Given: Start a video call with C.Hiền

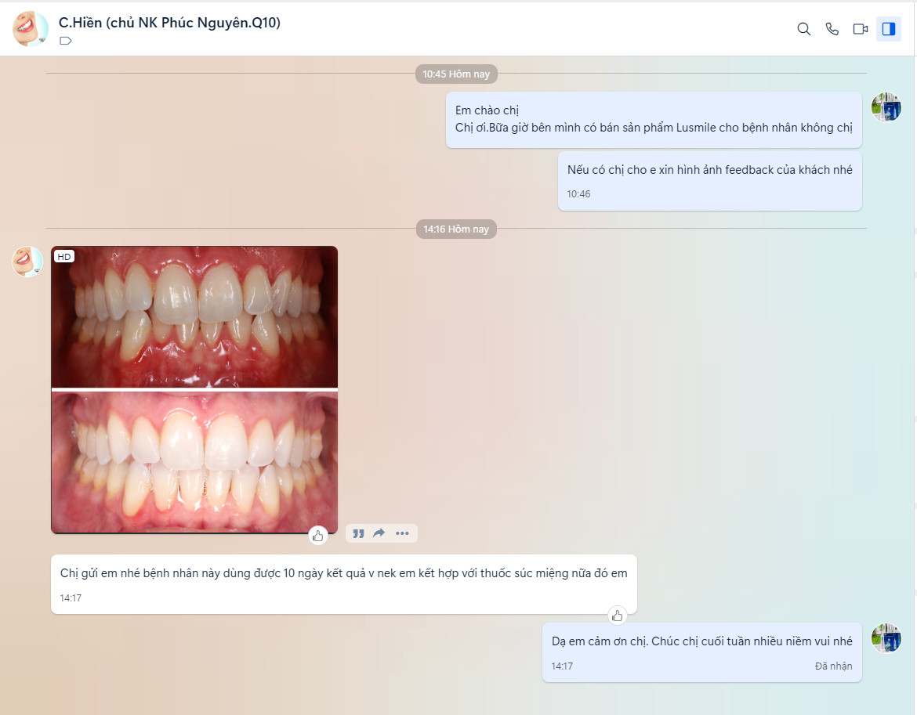Looking at the screenshot, I should tap(860, 29).
